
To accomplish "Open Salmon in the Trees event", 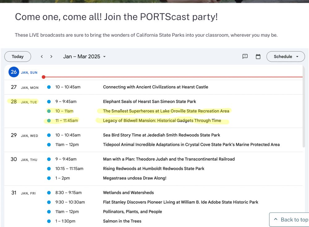I will point(122,221).
